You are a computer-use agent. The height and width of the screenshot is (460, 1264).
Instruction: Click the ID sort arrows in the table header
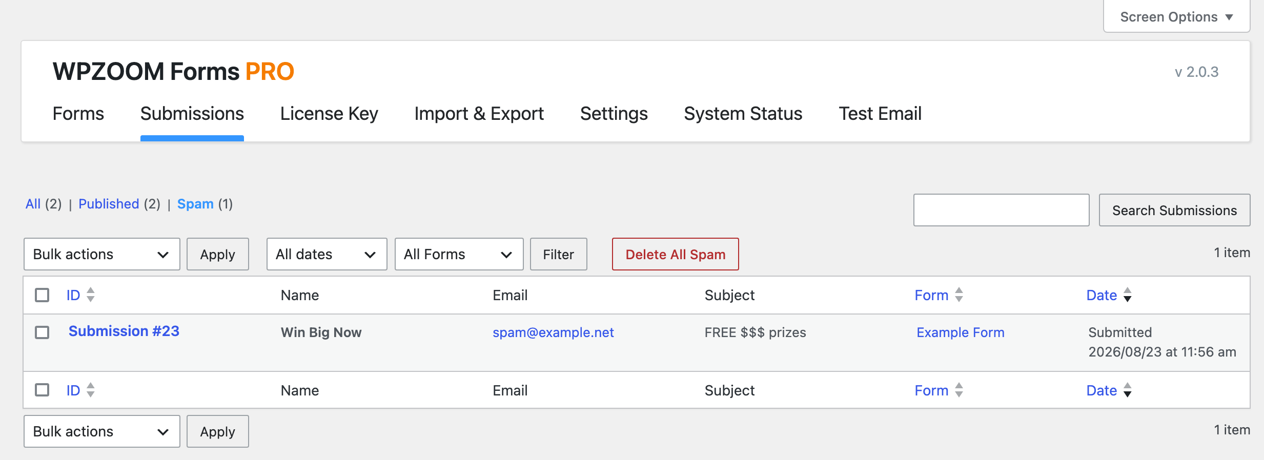(x=91, y=295)
